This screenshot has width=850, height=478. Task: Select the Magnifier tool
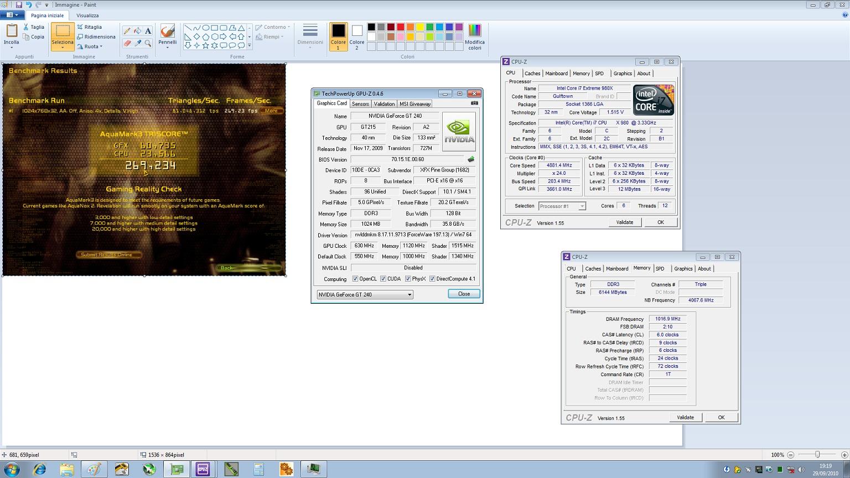click(x=148, y=43)
